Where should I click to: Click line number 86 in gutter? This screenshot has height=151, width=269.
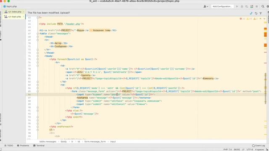click(x=29, y=94)
